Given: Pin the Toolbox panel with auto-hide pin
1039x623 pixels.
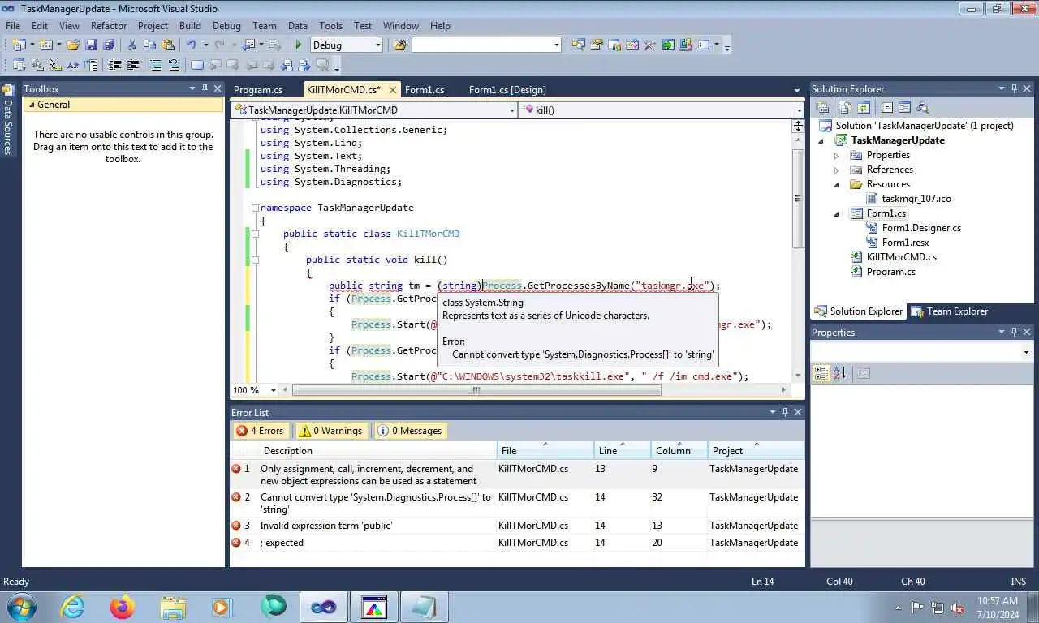Looking at the screenshot, I should 205,88.
